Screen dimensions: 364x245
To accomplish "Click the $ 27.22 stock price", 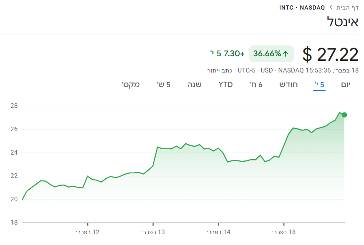I will coord(331,55).
